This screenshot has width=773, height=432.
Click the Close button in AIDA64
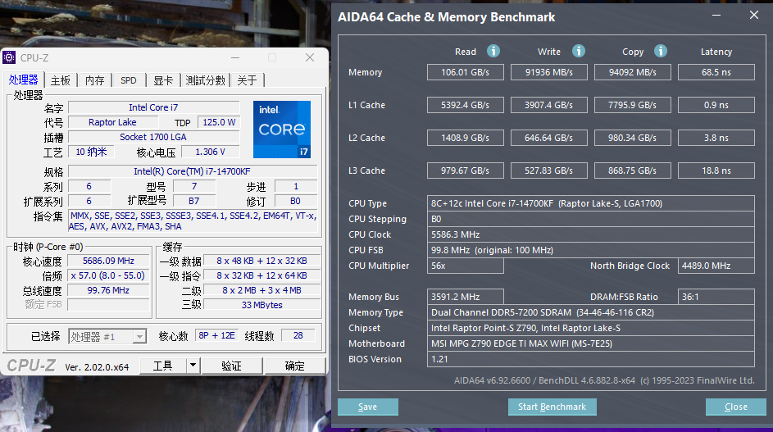click(x=736, y=407)
